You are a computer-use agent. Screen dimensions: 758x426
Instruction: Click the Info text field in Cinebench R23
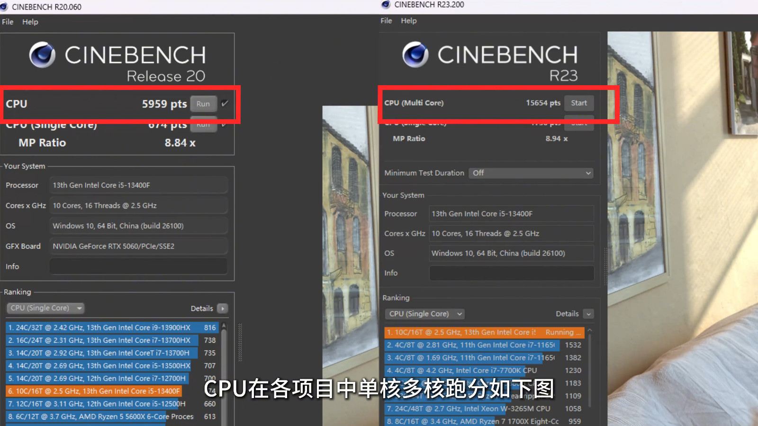511,273
